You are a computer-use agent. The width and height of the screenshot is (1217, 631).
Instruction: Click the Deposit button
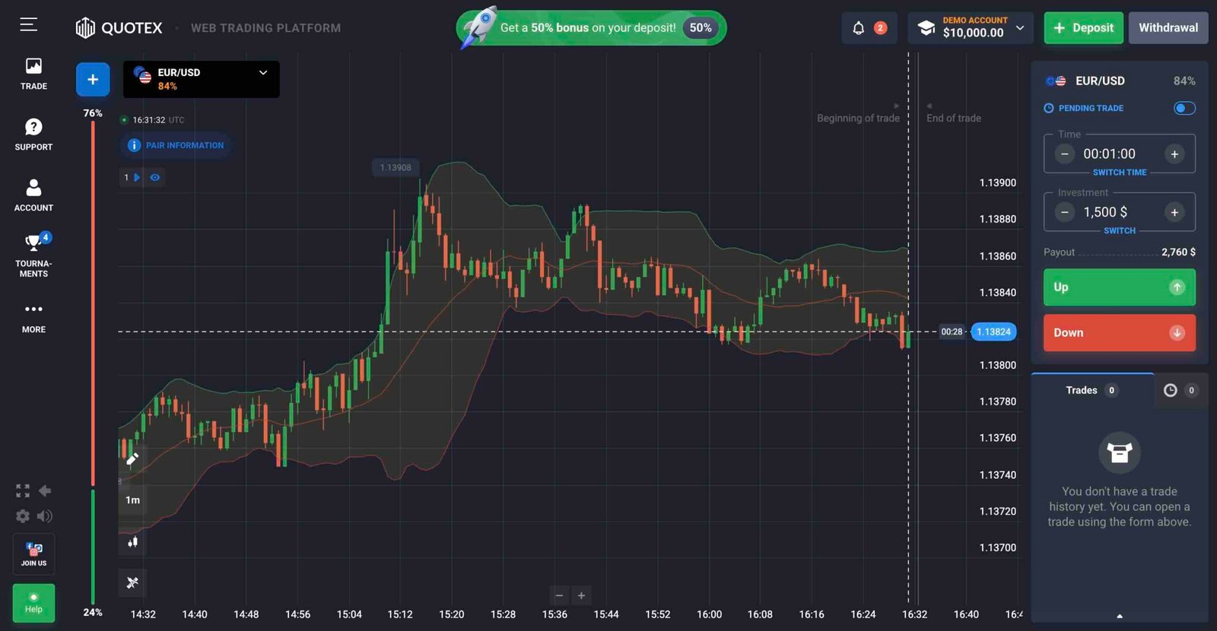[x=1083, y=28]
